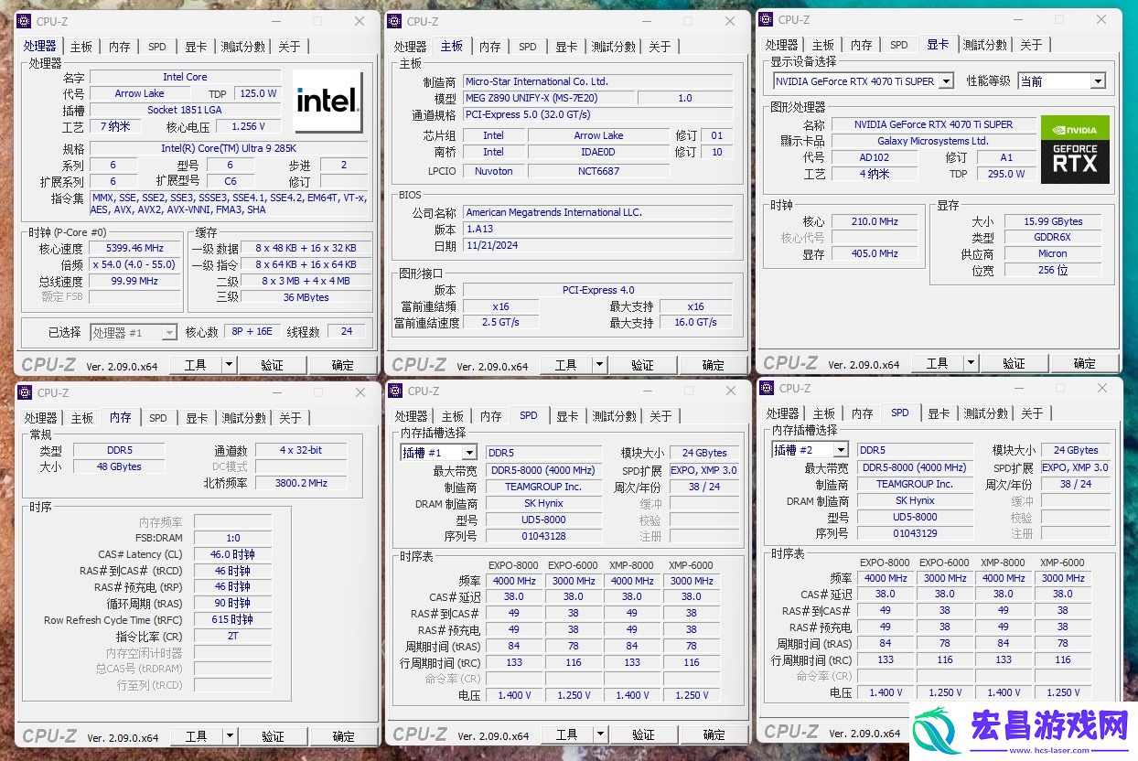The image size is (1138, 761).
Task: Click 工具 button in the 主板 window
Action: pyautogui.click(x=566, y=365)
